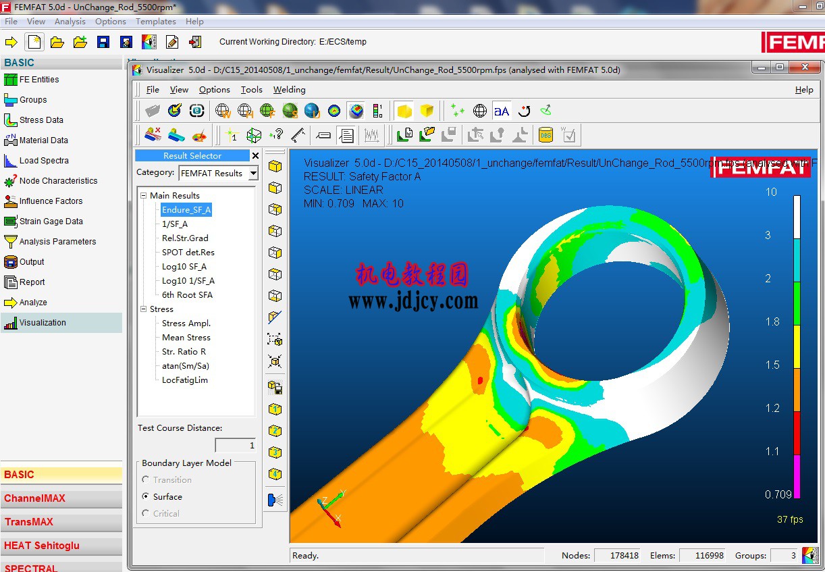The image size is (825, 572).
Task: Click the green scattered points icon
Action: pos(458,111)
